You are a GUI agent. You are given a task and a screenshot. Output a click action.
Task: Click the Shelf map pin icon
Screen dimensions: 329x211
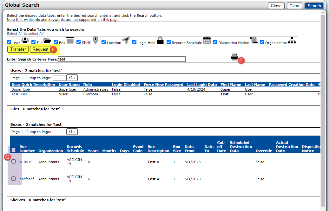(95, 41)
